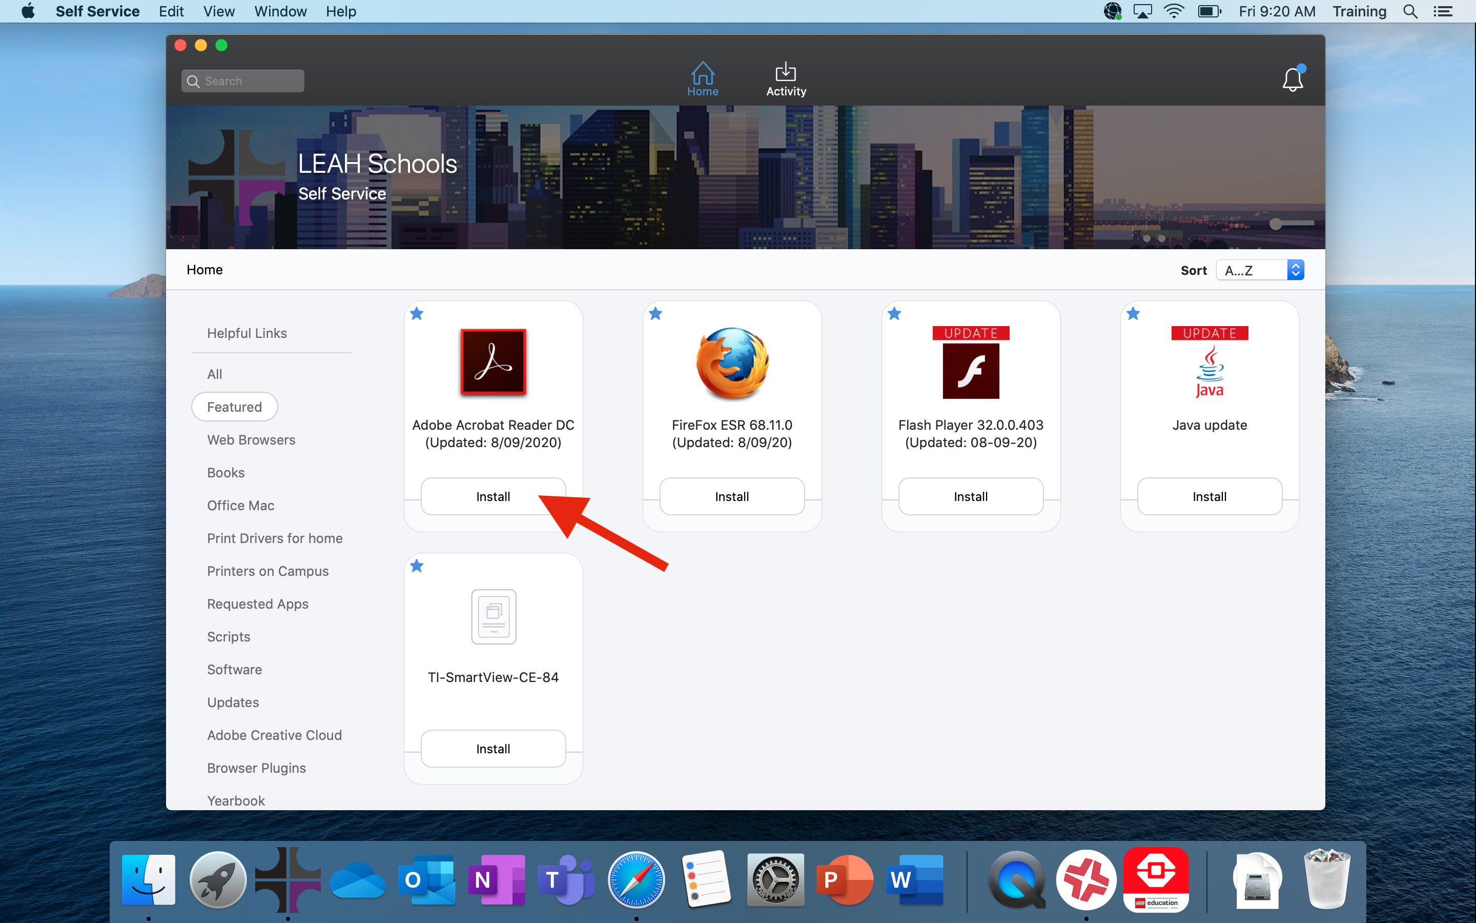Open Outlook from the Dock

tap(427, 879)
